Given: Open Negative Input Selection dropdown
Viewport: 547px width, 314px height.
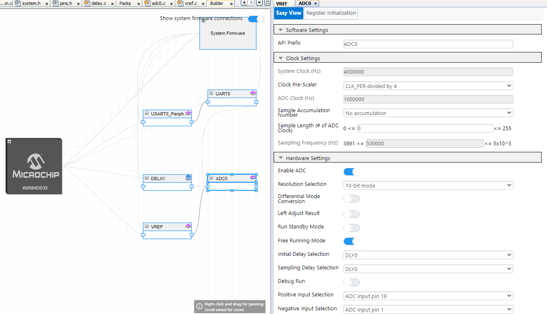Looking at the screenshot, I should pyautogui.click(x=428, y=309).
